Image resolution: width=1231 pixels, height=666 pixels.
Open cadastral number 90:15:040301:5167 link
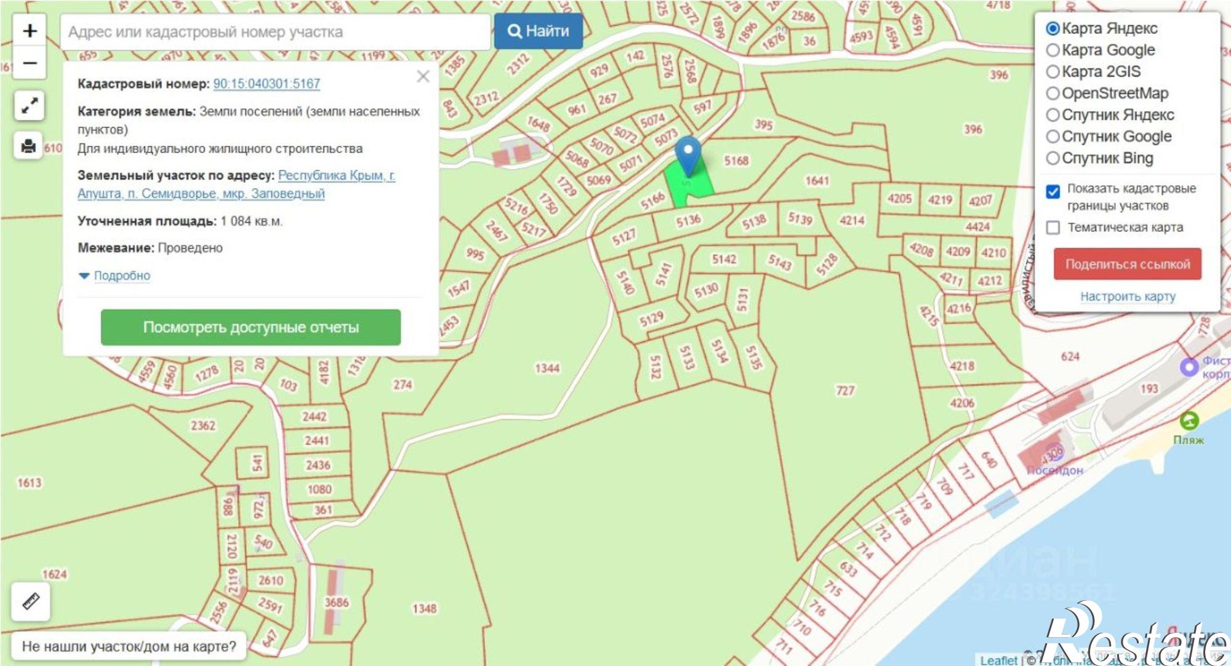click(267, 84)
